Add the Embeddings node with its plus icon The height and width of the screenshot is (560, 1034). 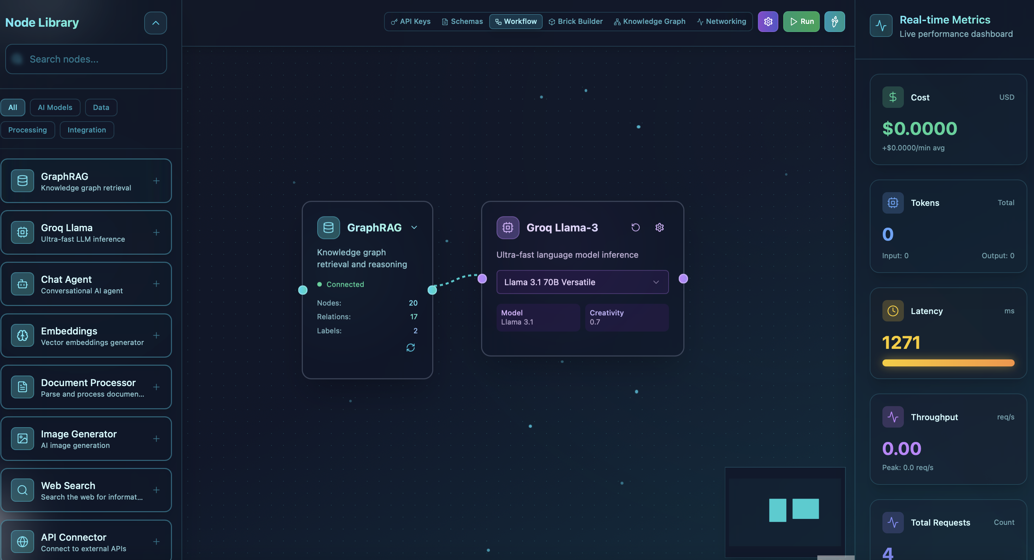(156, 335)
